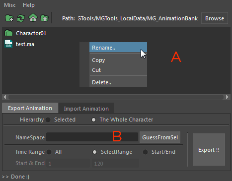Click the End frame field showing 120
The width and height of the screenshot is (232, 181).
tap(115, 163)
